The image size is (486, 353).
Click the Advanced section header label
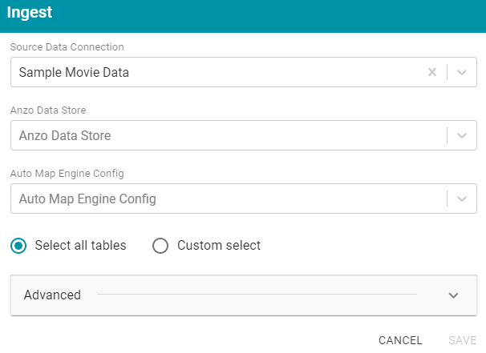coord(52,295)
